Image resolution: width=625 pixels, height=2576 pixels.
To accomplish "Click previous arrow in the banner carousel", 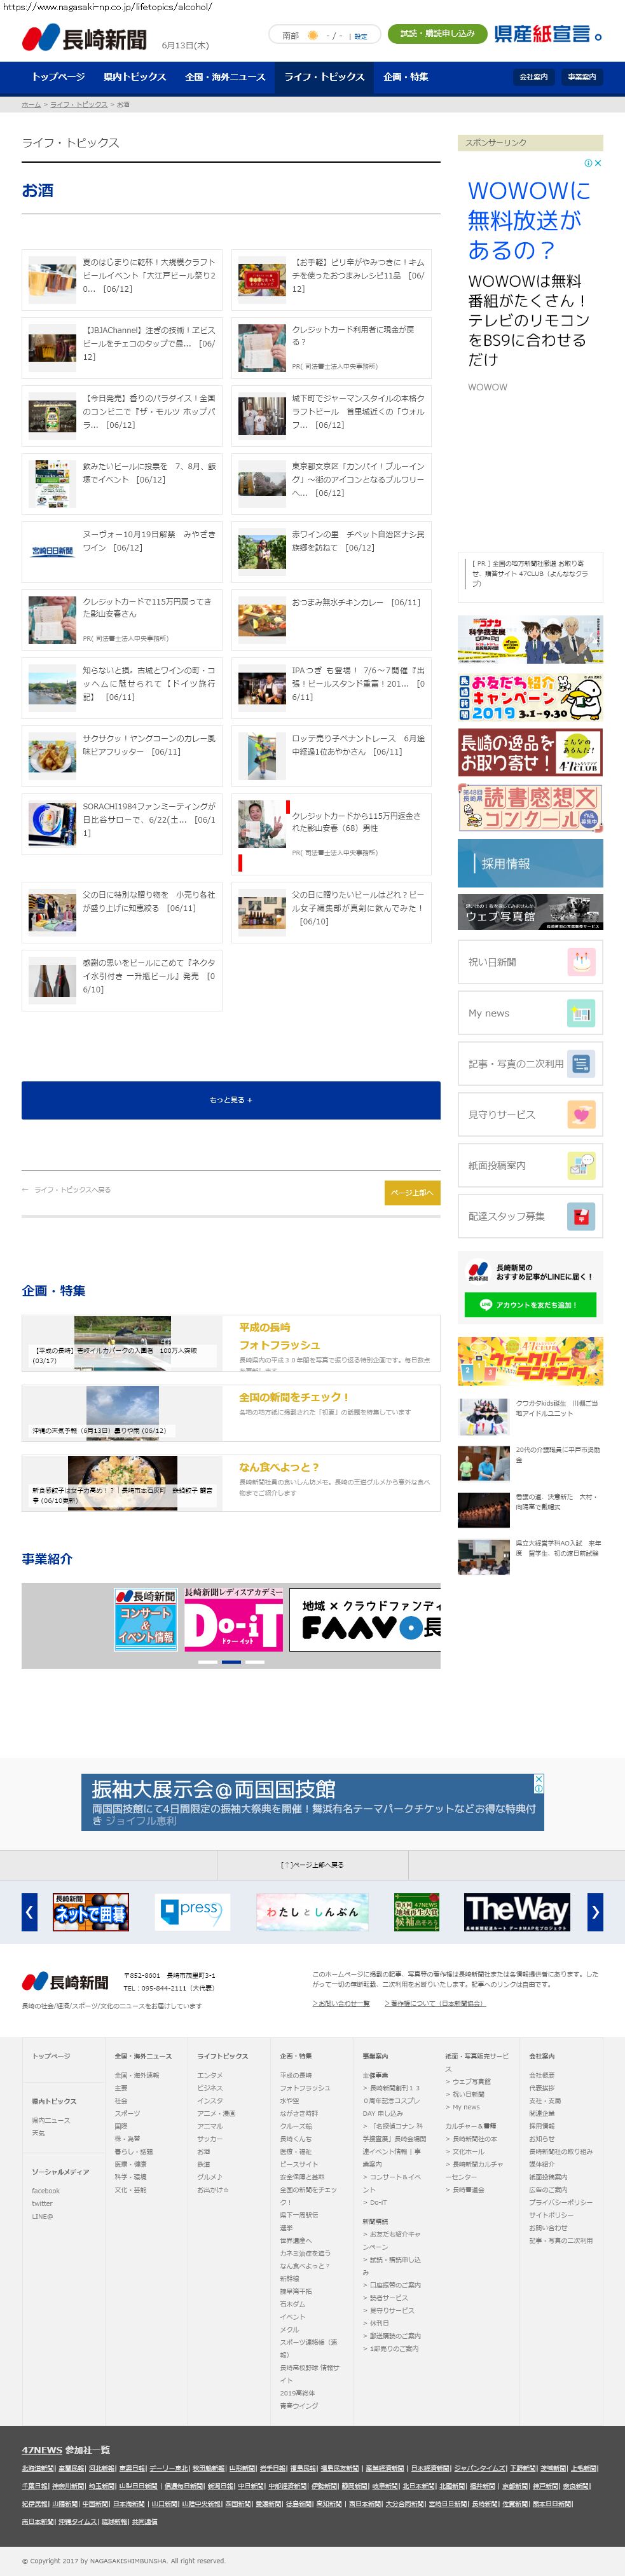I will (29, 1912).
